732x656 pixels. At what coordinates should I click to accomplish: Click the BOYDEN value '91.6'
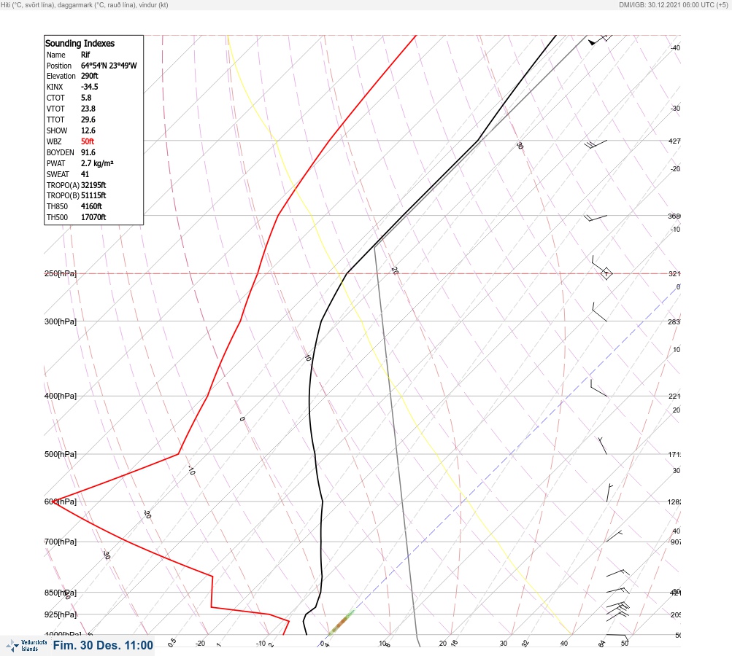(88, 152)
